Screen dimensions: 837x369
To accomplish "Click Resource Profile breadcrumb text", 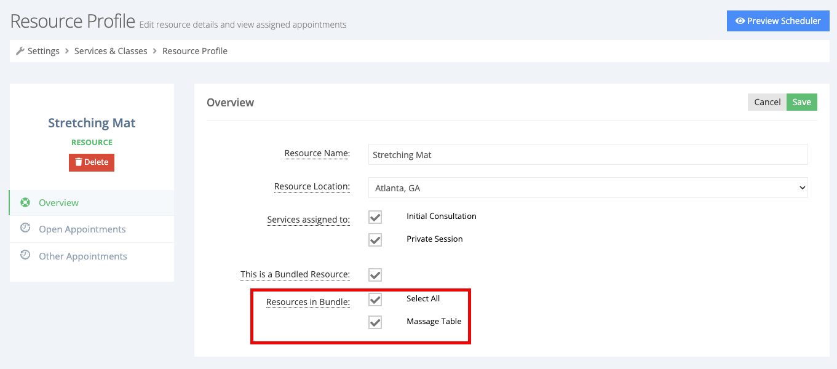I will coord(195,51).
